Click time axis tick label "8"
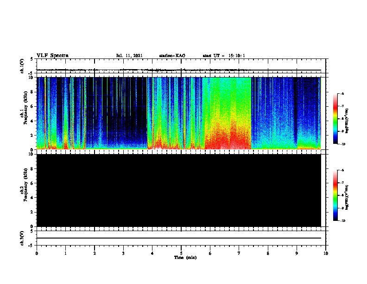The height and width of the screenshot is (284, 367). tap(268, 253)
